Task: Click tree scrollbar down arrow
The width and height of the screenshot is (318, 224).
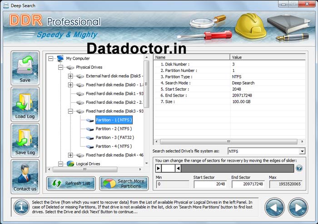Action: [x=146, y=163]
